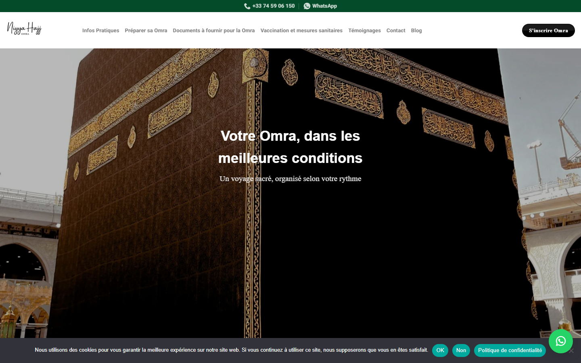Open the floating green WhatsApp chat button

click(560, 341)
